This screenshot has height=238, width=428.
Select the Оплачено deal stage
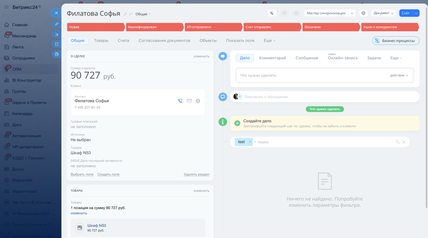pos(331,27)
